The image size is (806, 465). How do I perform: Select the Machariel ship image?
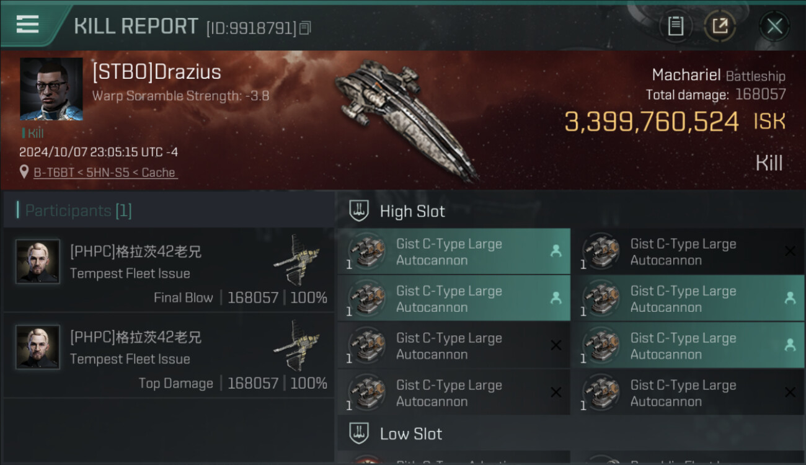pyautogui.click(x=407, y=118)
